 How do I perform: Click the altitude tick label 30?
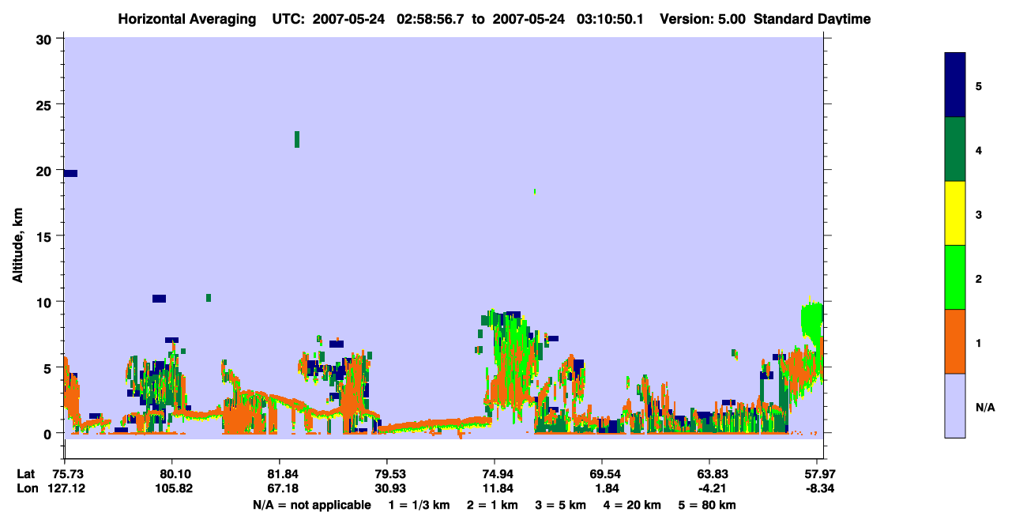pos(46,39)
